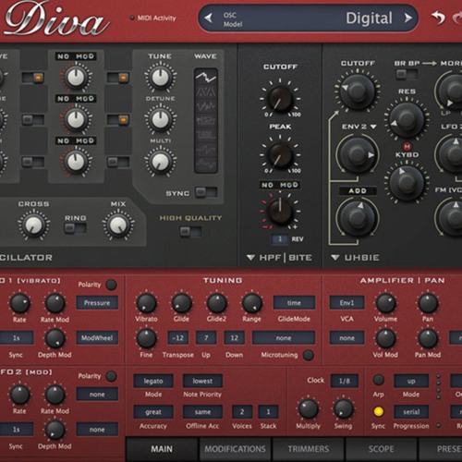Click the undo arrow icon

[x=438, y=18]
